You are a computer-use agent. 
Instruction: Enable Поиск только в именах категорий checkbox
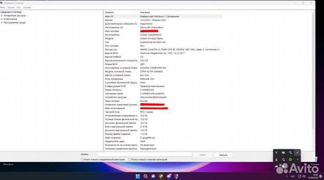point(130,159)
